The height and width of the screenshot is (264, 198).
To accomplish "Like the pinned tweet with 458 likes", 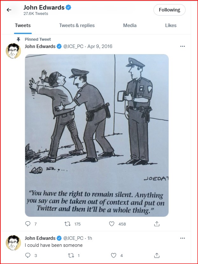I will click(x=112, y=224).
